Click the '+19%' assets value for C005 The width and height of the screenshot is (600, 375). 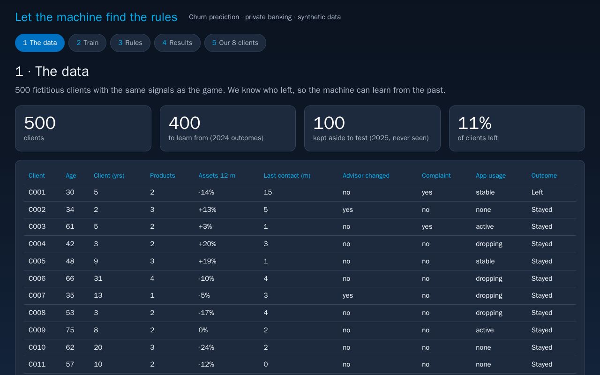coord(207,261)
